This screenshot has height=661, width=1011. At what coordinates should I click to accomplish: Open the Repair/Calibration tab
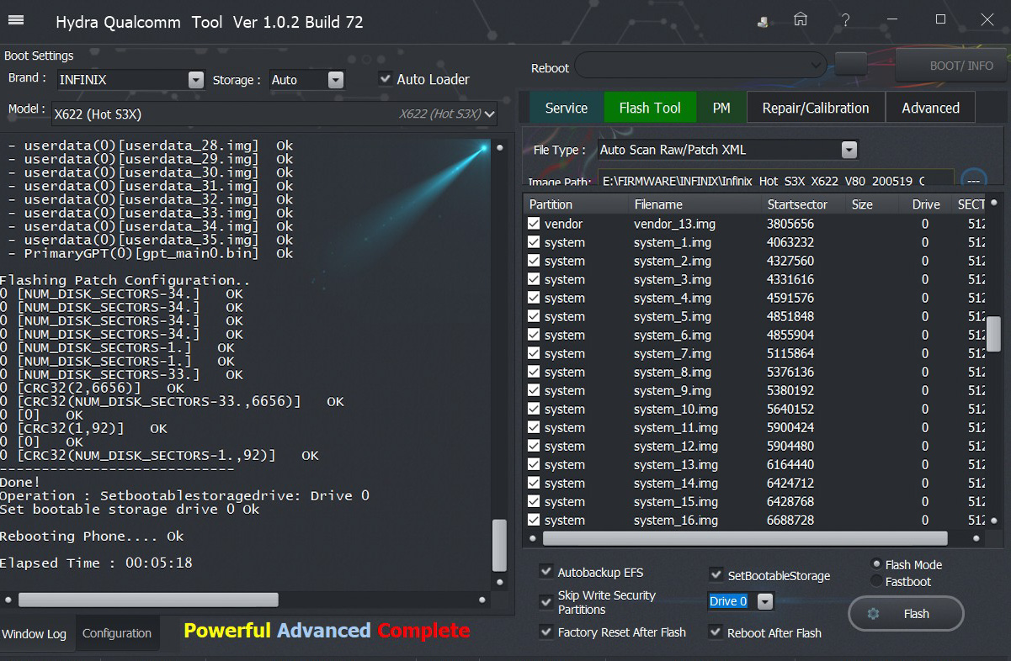(814, 108)
